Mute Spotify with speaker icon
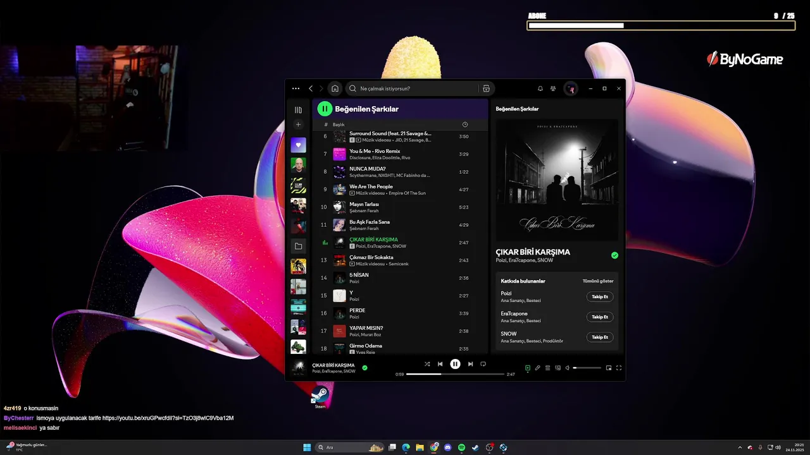This screenshot has width=810, height=455. [568, 368]
